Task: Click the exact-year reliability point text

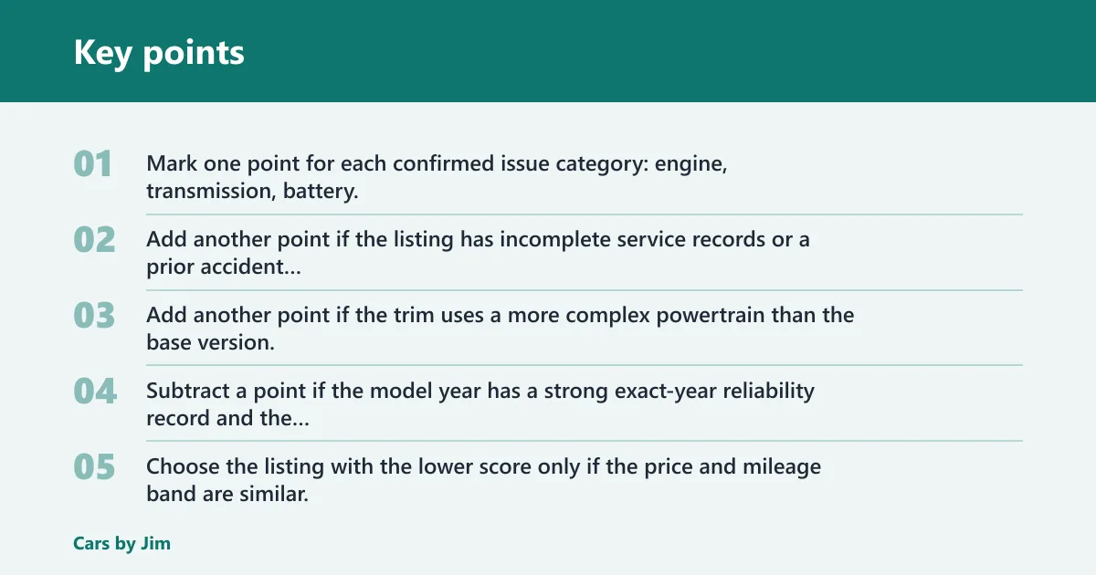Action: point(480,404)
